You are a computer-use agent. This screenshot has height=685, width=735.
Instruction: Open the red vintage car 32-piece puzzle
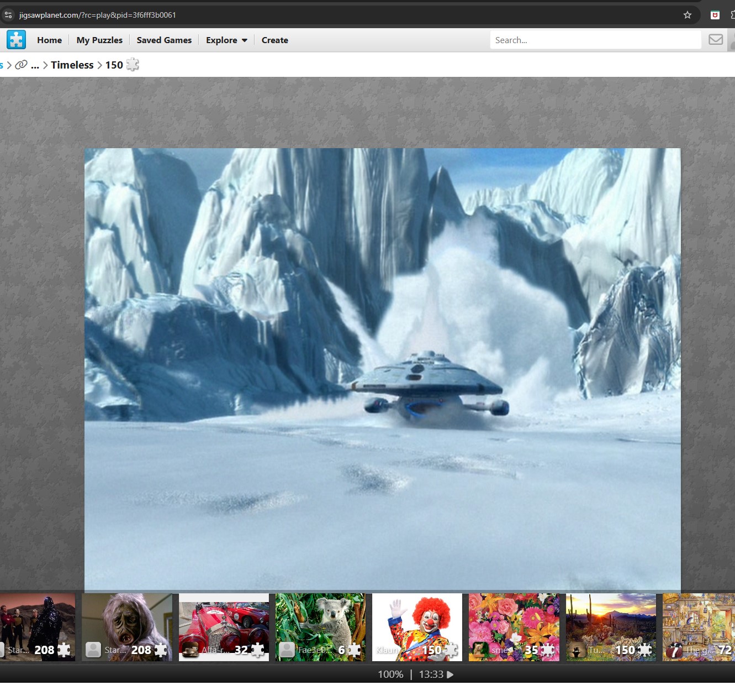click(x=224, y=627)
